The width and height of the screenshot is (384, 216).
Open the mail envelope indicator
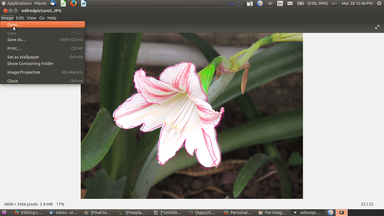pyautogui.click(x=290, y=3)
